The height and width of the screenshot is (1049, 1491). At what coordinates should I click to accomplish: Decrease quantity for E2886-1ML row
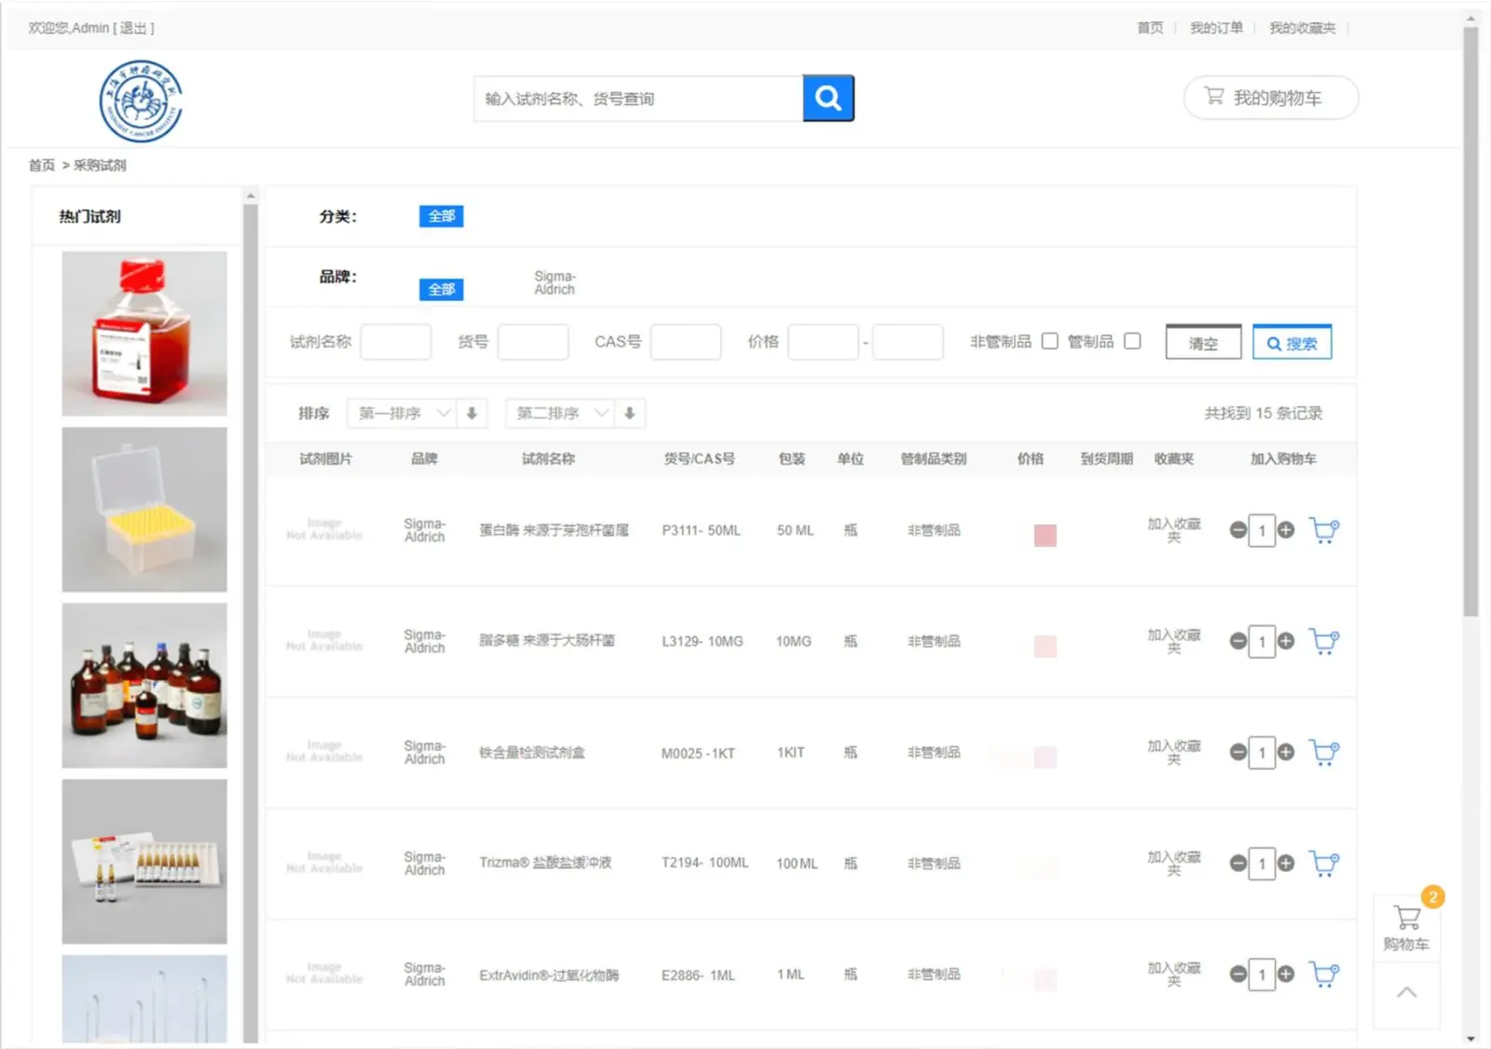pyautogui.click(x=1238, y=974)
